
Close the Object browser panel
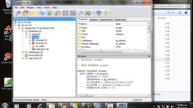point(74,19)
